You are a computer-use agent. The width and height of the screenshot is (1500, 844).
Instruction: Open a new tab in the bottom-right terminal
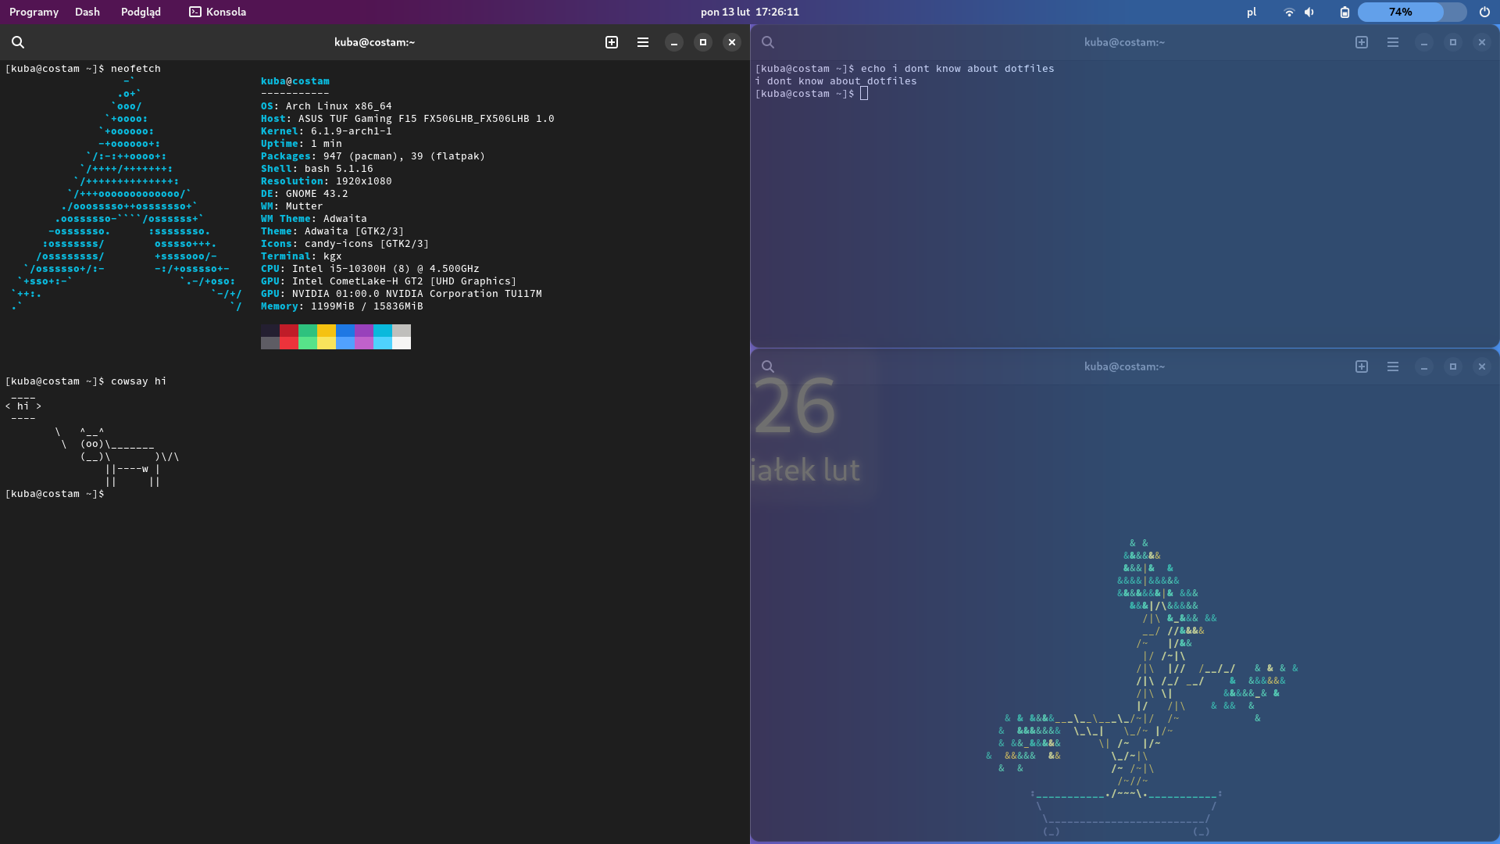[x=1361, y=366]
